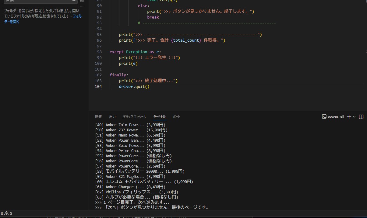Screen dimensions: 367x218
Task: Click terminal row [59] Anker 321 MagGo
Action: (x=130, y=177)
